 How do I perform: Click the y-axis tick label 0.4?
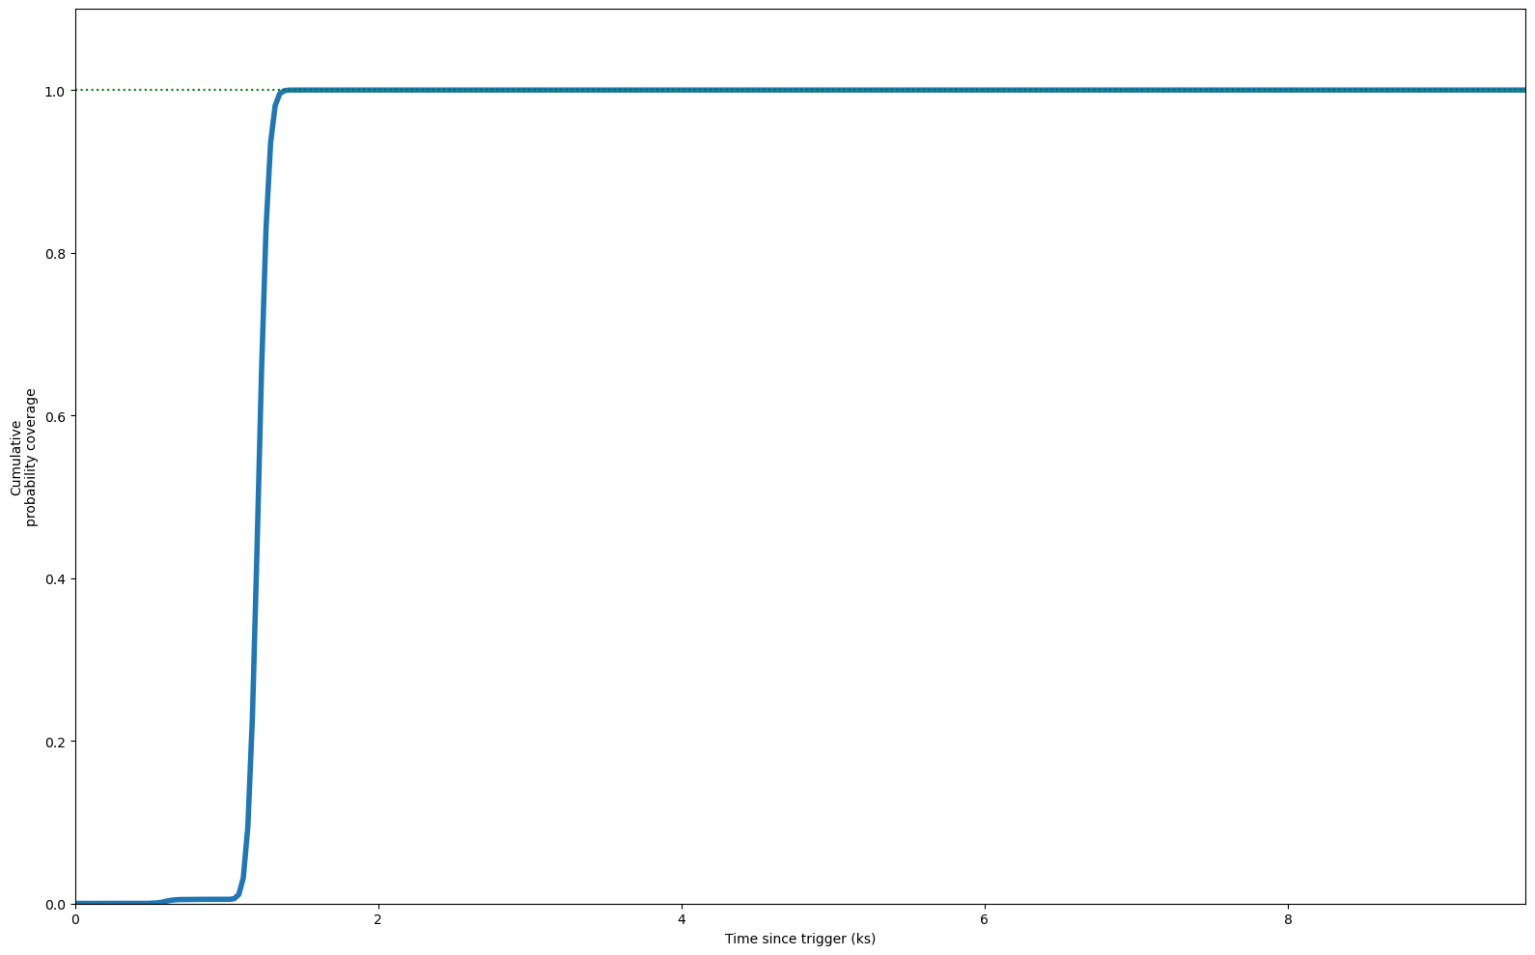[55, 578]
